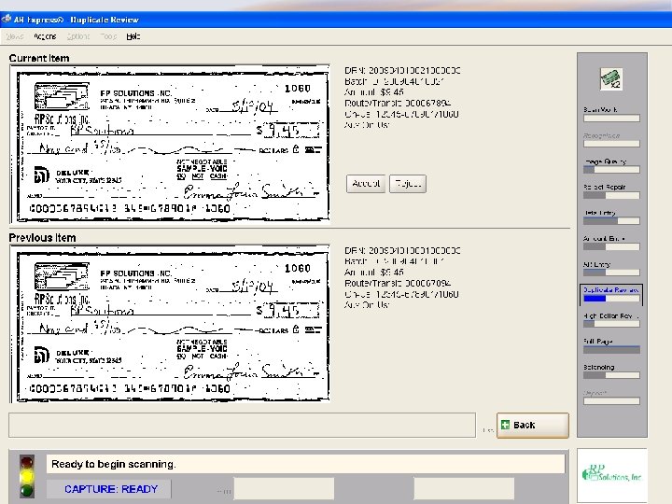Viewport: 672px width, 504px height.
Task: Click the 'Current Item' heading
Action: pyautogui.click(x=39, y=58)
